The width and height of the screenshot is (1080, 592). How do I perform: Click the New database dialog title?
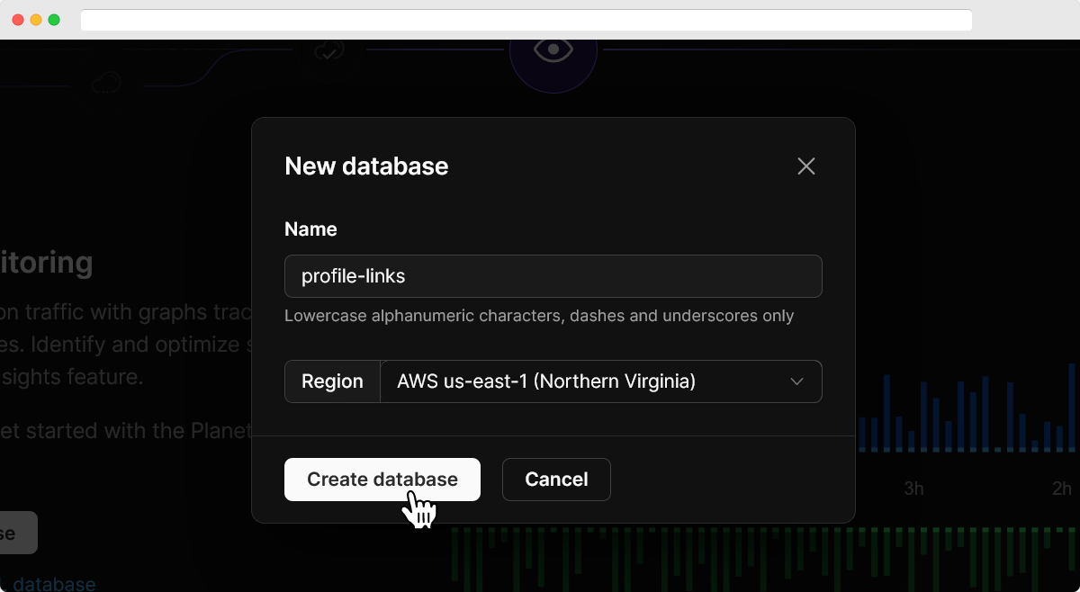366,166
